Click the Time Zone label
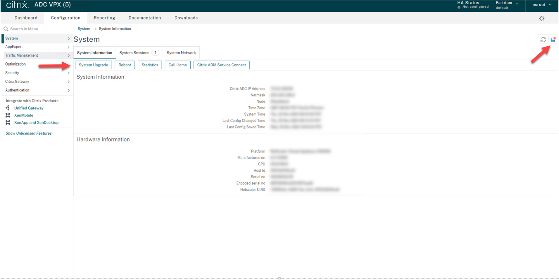The image size is (559, 280). [256, 108]
